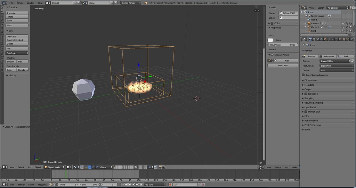Jump to the last frame in timeline

click(141, 185)
